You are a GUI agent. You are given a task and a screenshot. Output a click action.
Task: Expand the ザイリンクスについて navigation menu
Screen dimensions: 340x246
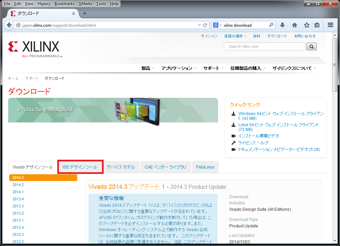point(294,68)
